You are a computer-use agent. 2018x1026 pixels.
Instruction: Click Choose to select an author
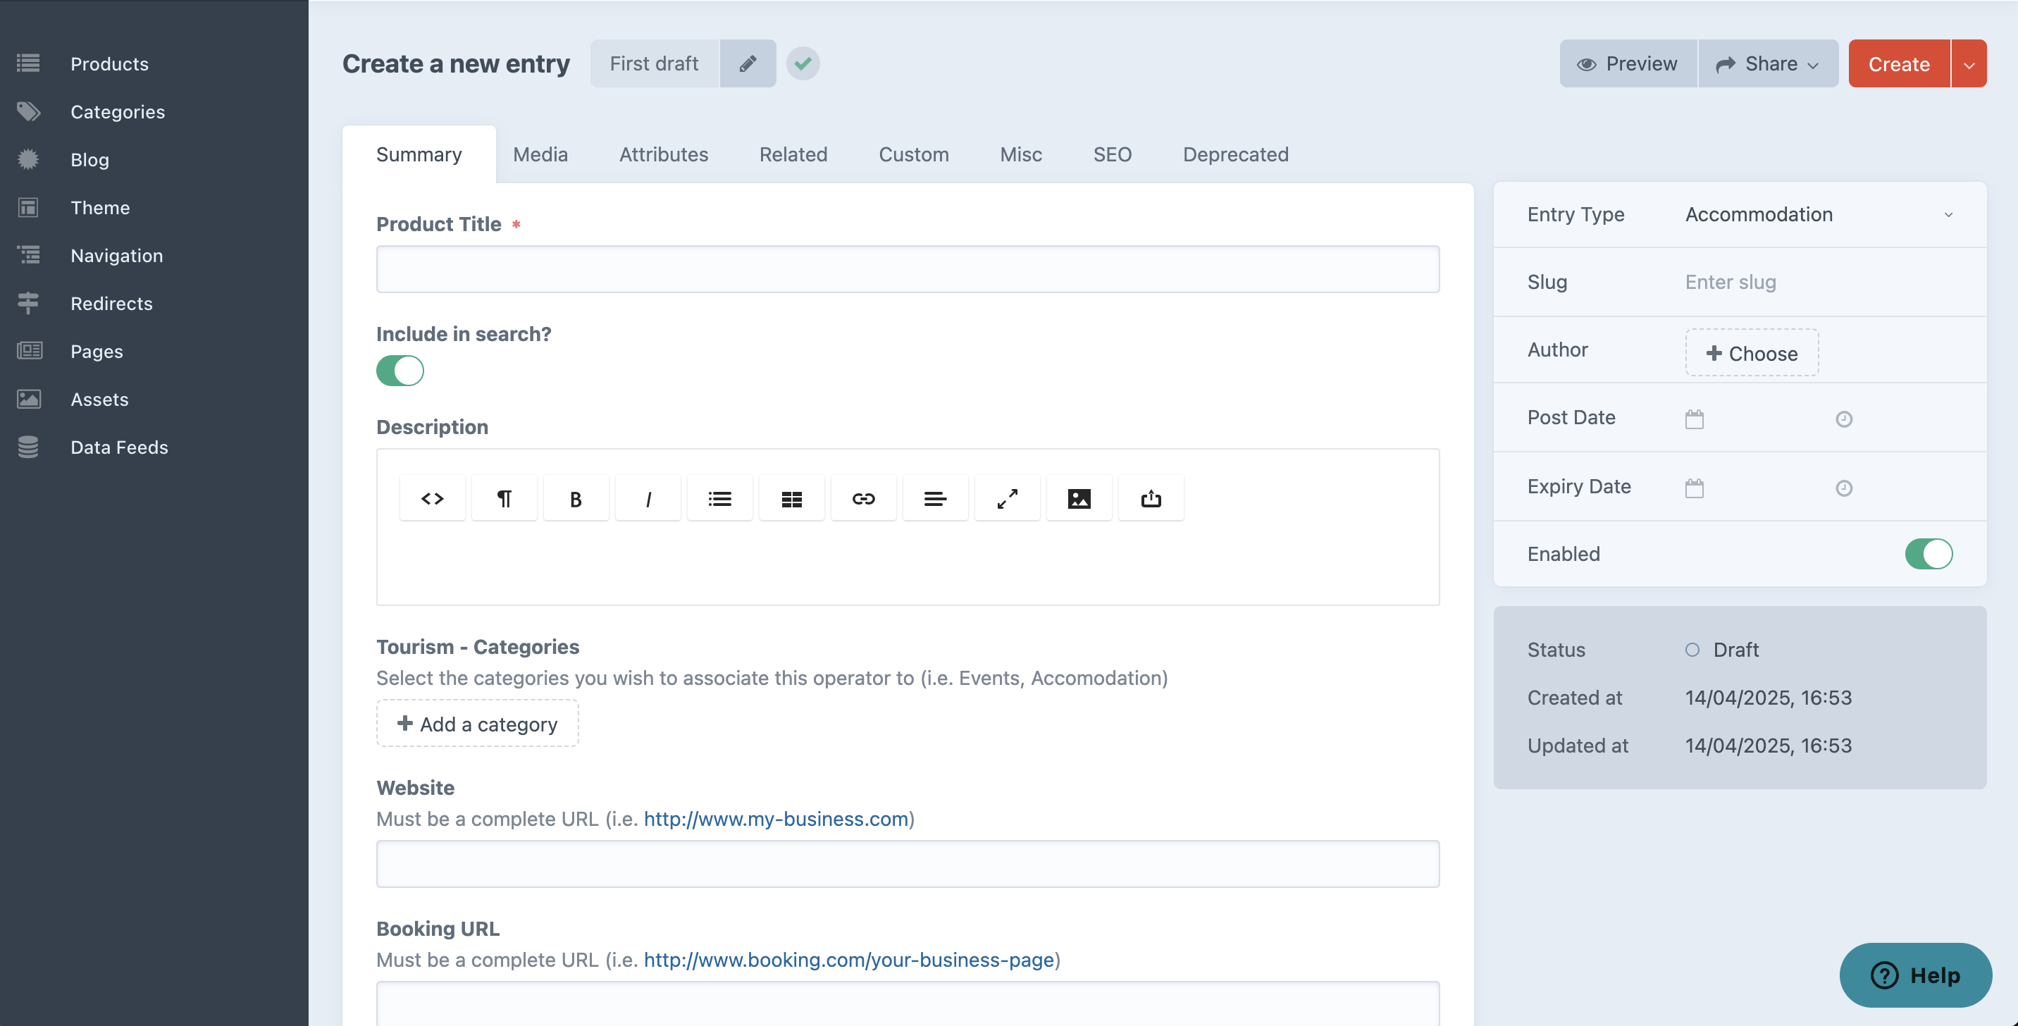pyautogui.click(x=1752, y=352)
